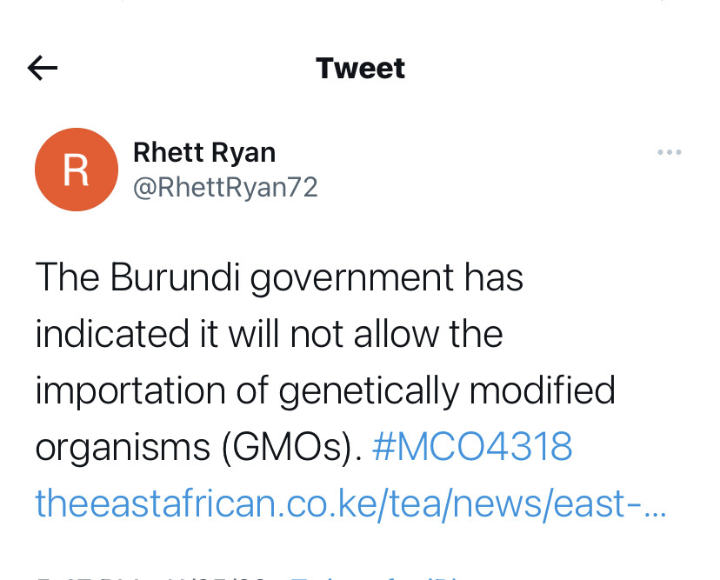This screenshot has width=720, height=580.
Task: Open the @RhettRyan72 handle profile
Action: coord(225,187)
